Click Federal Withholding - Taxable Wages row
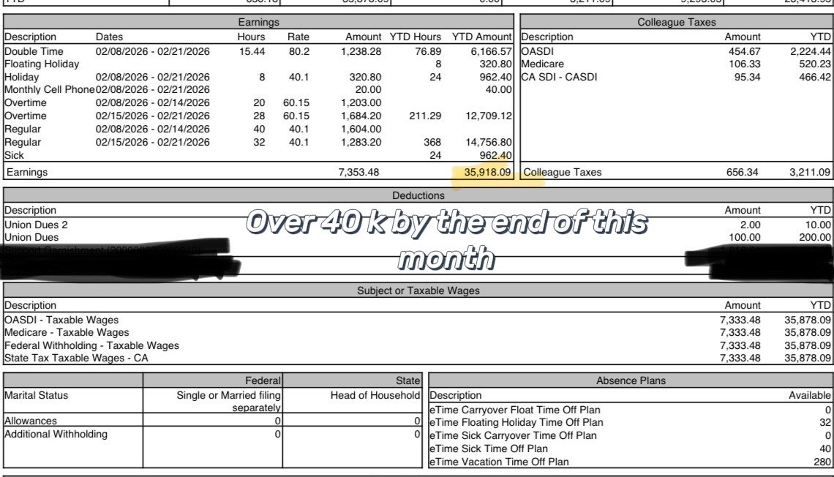 (418, 345)
